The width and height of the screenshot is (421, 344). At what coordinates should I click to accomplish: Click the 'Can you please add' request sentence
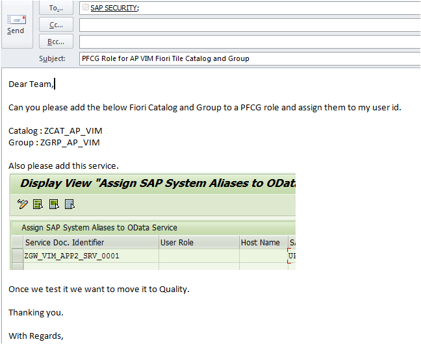(x=205, y=108)
